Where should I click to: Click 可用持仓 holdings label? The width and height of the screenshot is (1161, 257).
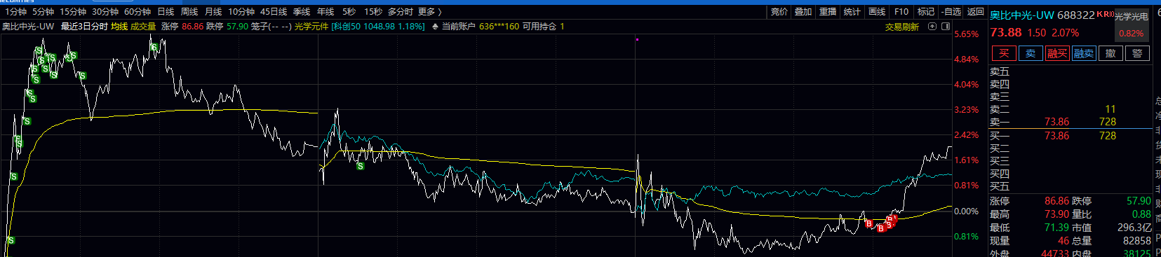[x=539, y=27]
